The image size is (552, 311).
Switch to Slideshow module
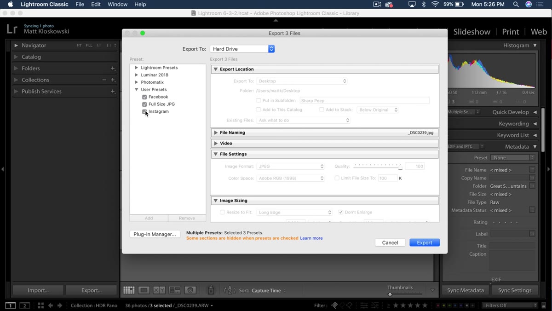[472, 32]
